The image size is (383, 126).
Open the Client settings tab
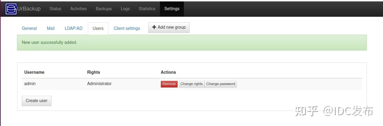click(127, 28)
